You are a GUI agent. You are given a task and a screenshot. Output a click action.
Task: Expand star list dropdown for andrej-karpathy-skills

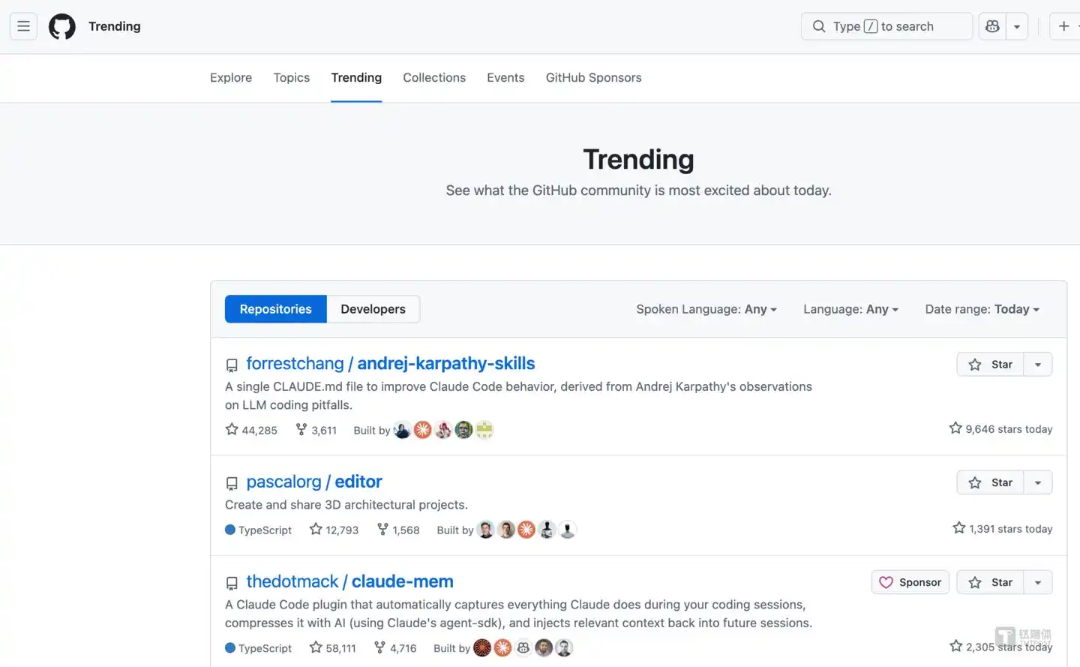click(1038, 365)
